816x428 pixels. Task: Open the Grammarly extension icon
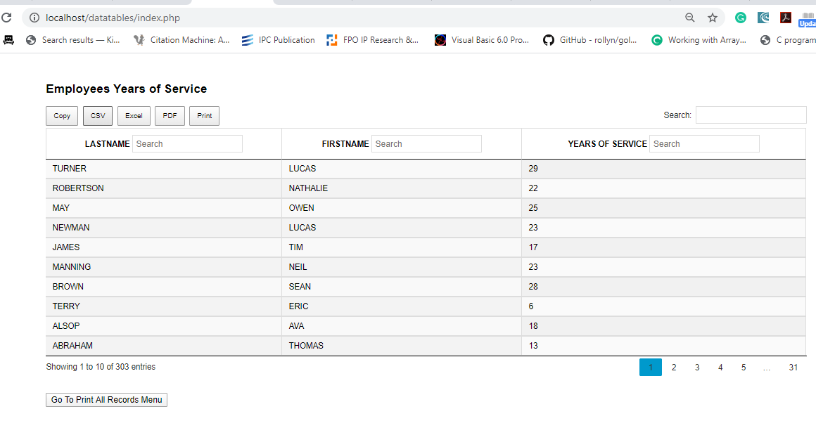741,18
